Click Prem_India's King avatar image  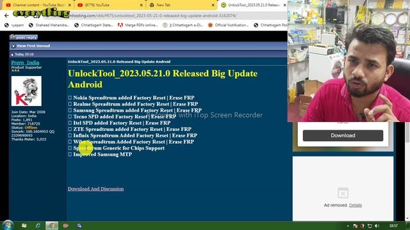coord(26,91)
